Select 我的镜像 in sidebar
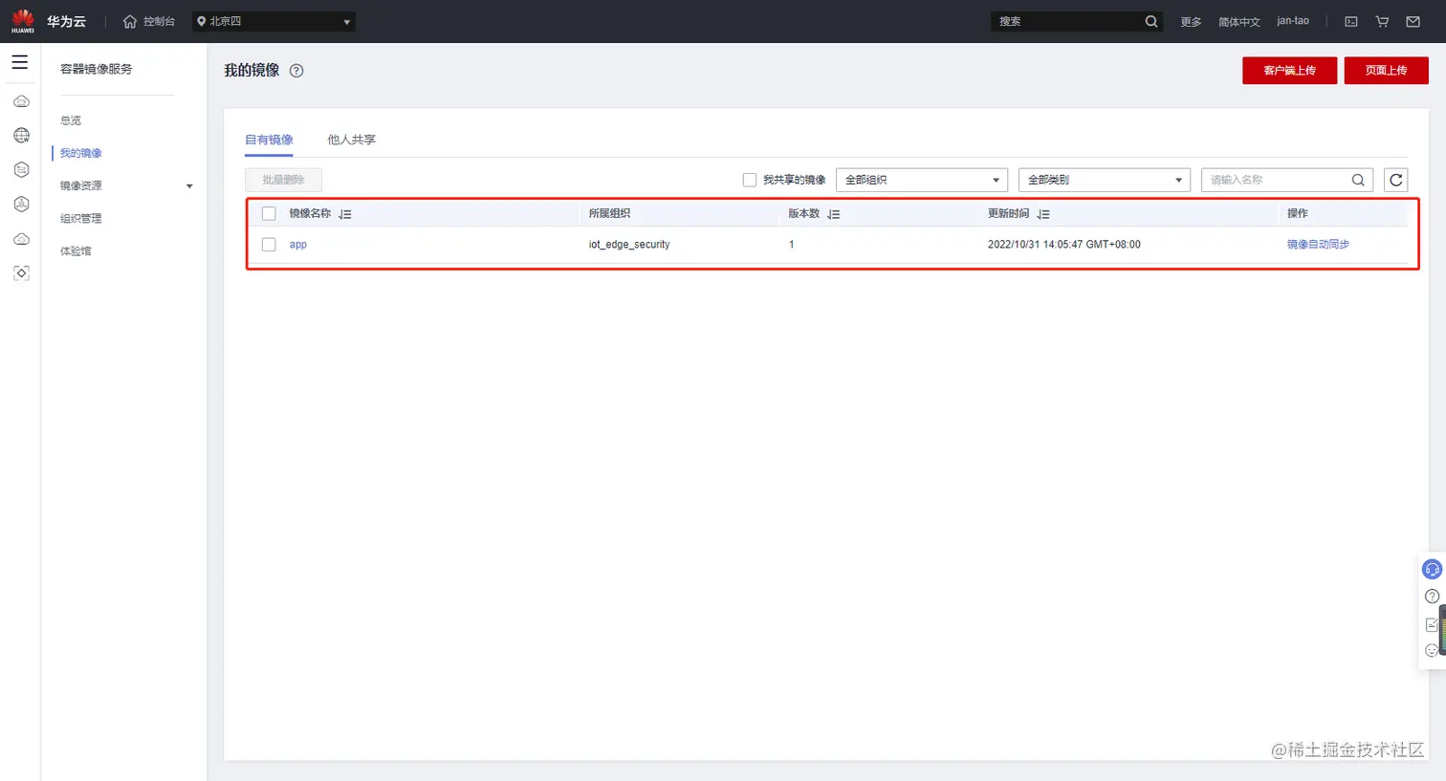 (x=80, y=153)
